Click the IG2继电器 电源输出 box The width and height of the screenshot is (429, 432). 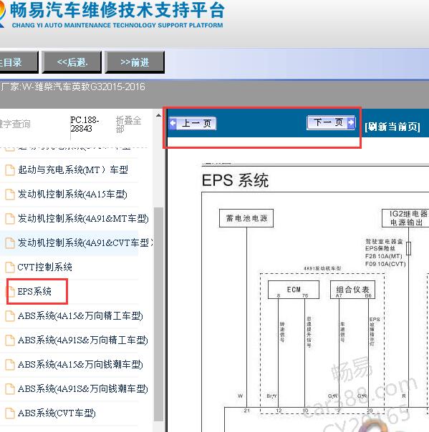(405, 218)
